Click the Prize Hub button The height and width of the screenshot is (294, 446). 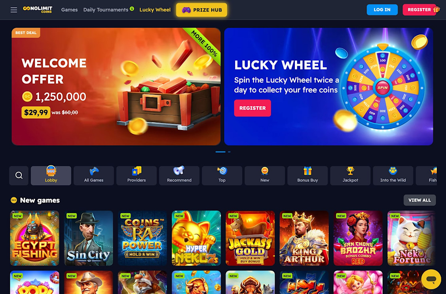tap(202, 10)
